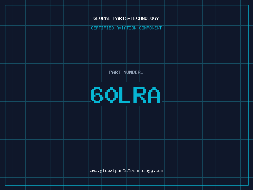
Task: Click the letter R in part number
Action: (140, 95)
